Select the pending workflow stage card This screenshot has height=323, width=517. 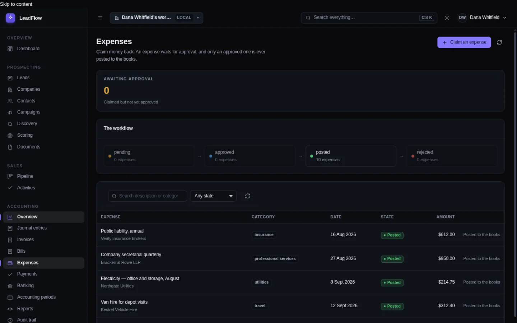coord(149,156)
